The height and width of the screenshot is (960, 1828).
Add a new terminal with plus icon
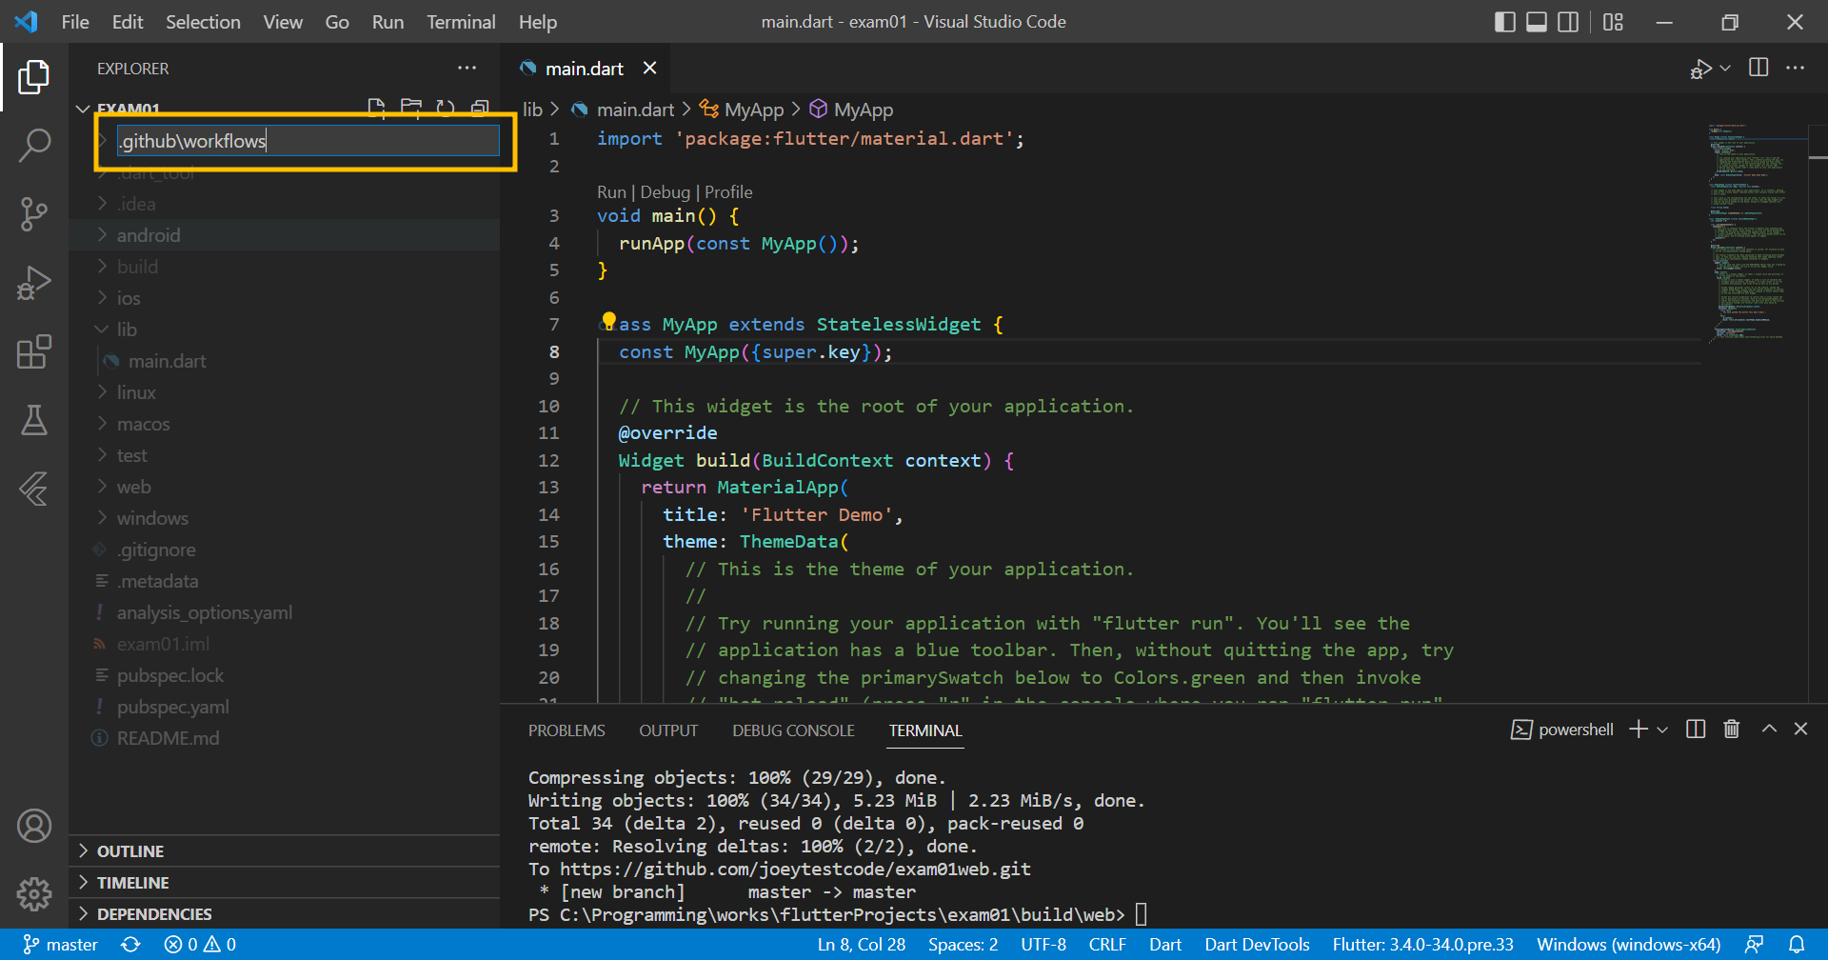(x=1639, y=729)
